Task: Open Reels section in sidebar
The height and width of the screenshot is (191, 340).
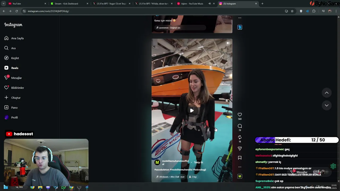Action: pyautogui.click(x=11, y=68)
